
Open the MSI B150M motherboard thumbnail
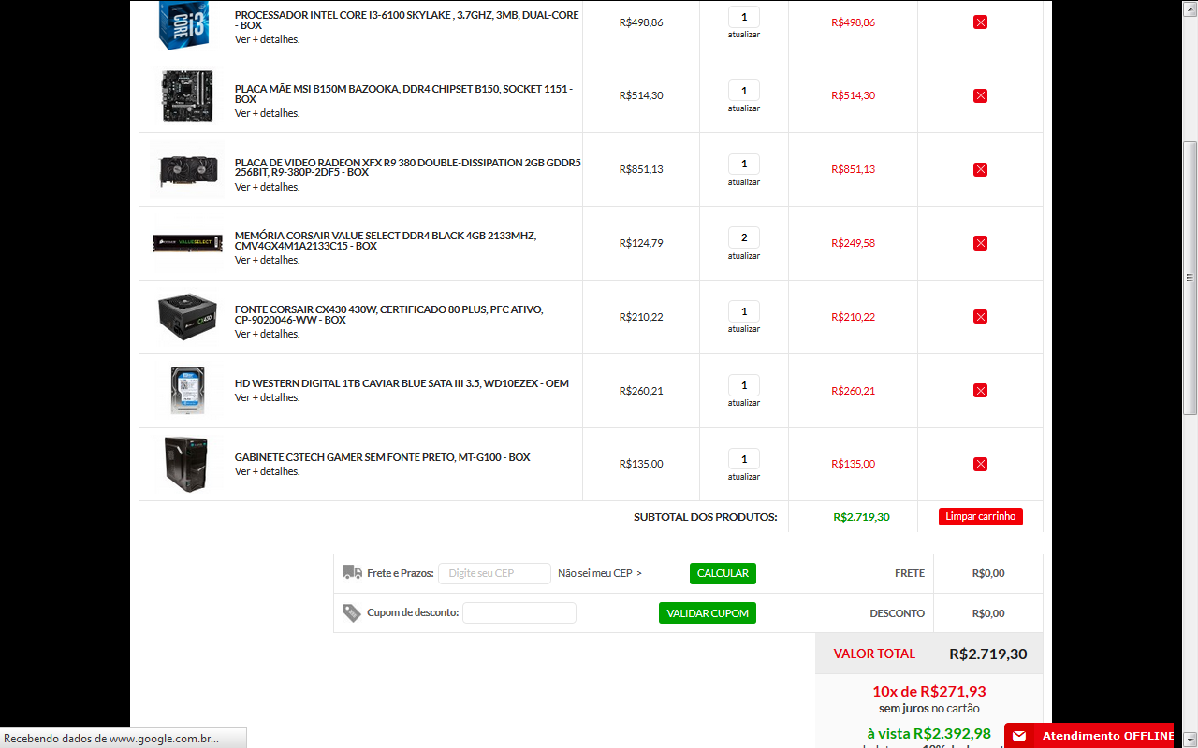click(187, 95)
